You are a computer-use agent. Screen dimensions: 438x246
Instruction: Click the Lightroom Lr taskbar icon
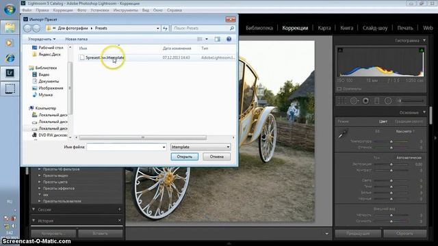(x=10, y=73)
